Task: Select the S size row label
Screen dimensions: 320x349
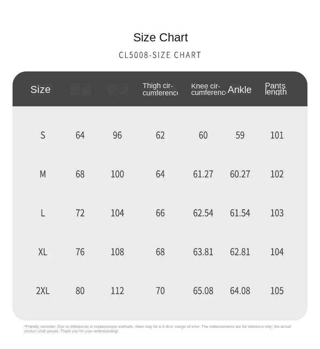Action: (43, 135)
